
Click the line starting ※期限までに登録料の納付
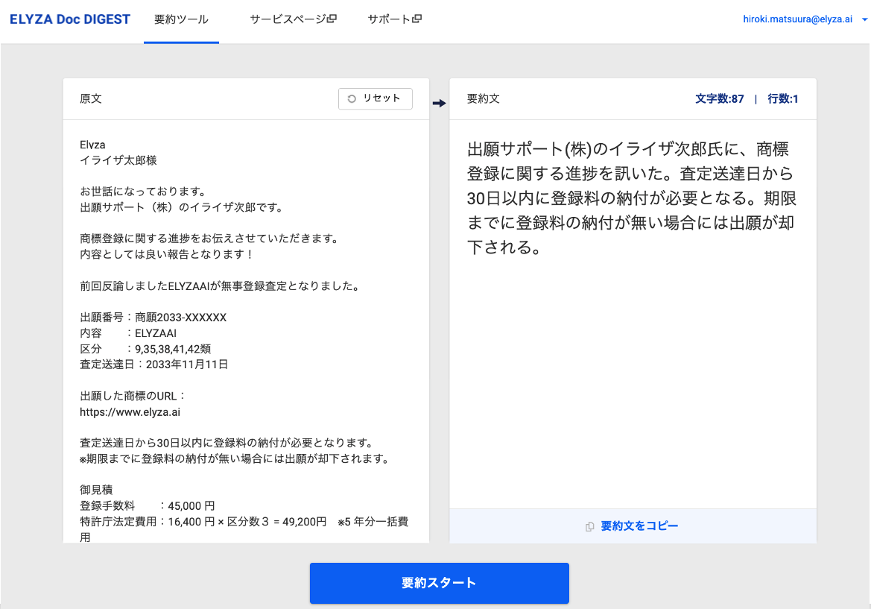coord(236,459)
